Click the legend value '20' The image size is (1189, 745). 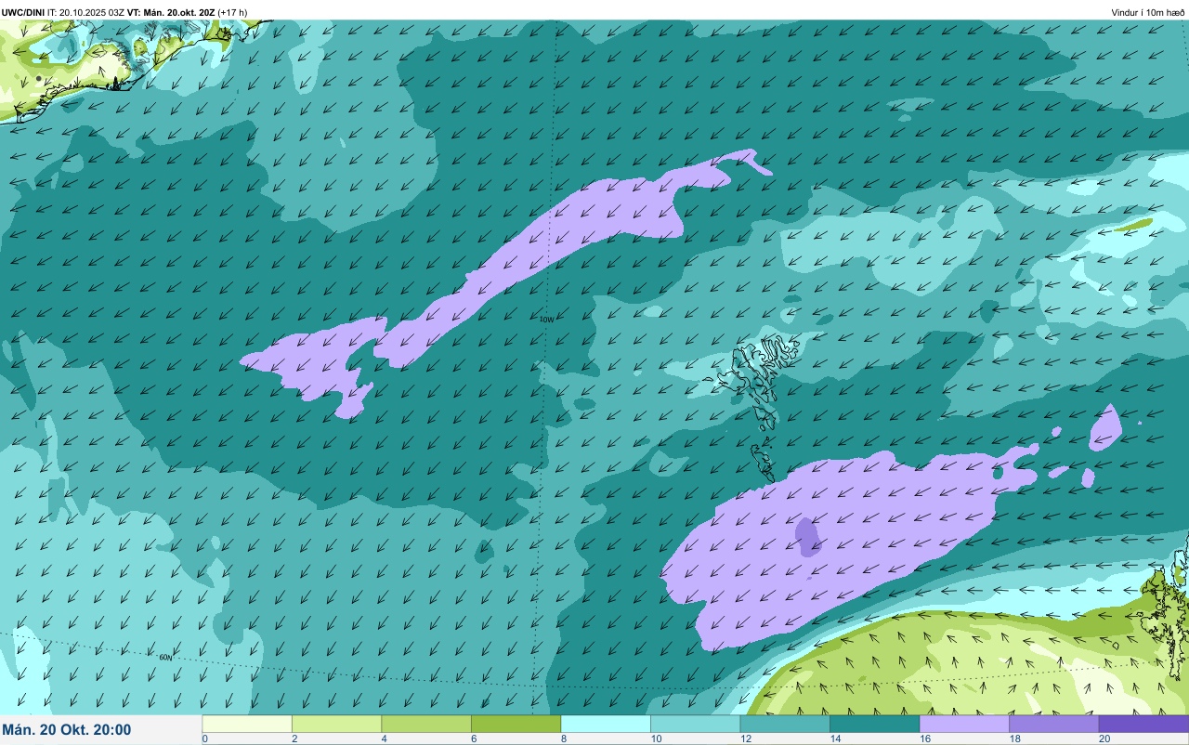pos(1104,738)
